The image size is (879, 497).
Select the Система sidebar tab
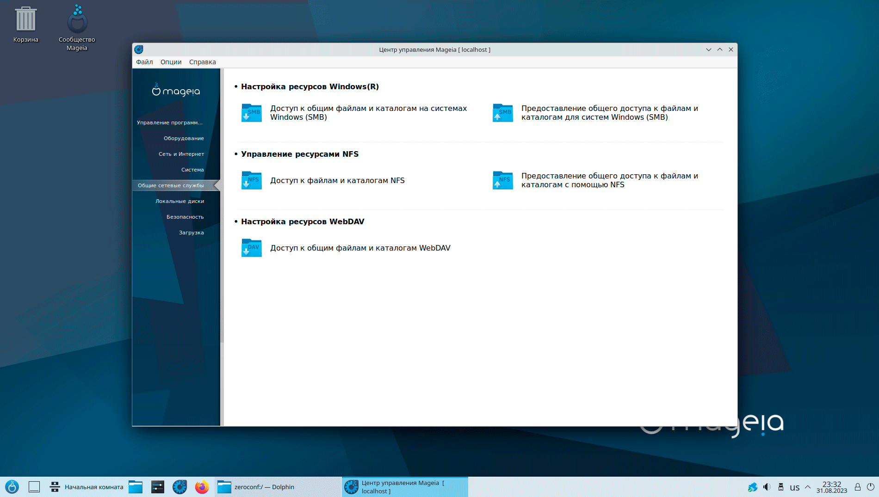click(176, 170)
